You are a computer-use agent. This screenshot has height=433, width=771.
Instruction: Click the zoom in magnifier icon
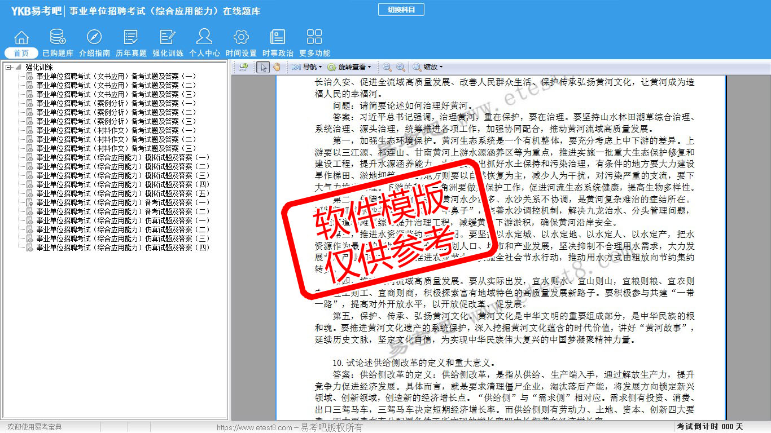tap(400, 67)
